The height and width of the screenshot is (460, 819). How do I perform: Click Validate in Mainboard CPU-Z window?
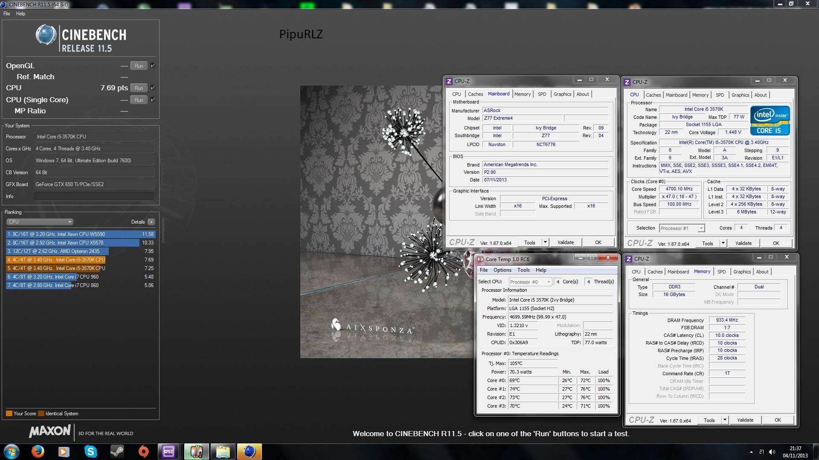(566, 242)
